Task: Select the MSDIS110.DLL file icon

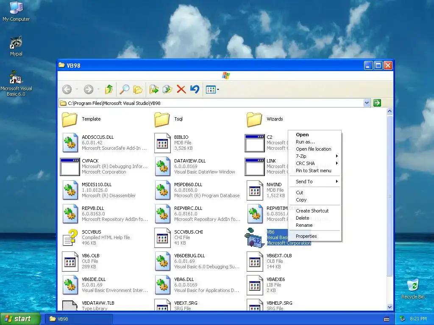Action: coord(70,190)
